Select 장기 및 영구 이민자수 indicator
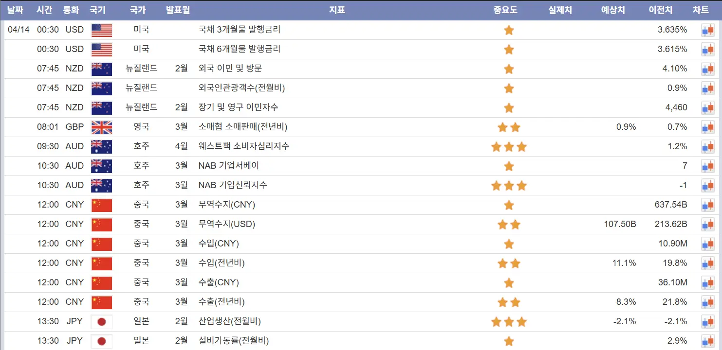Viewport: 722px width, 350px height. point(239,107)
